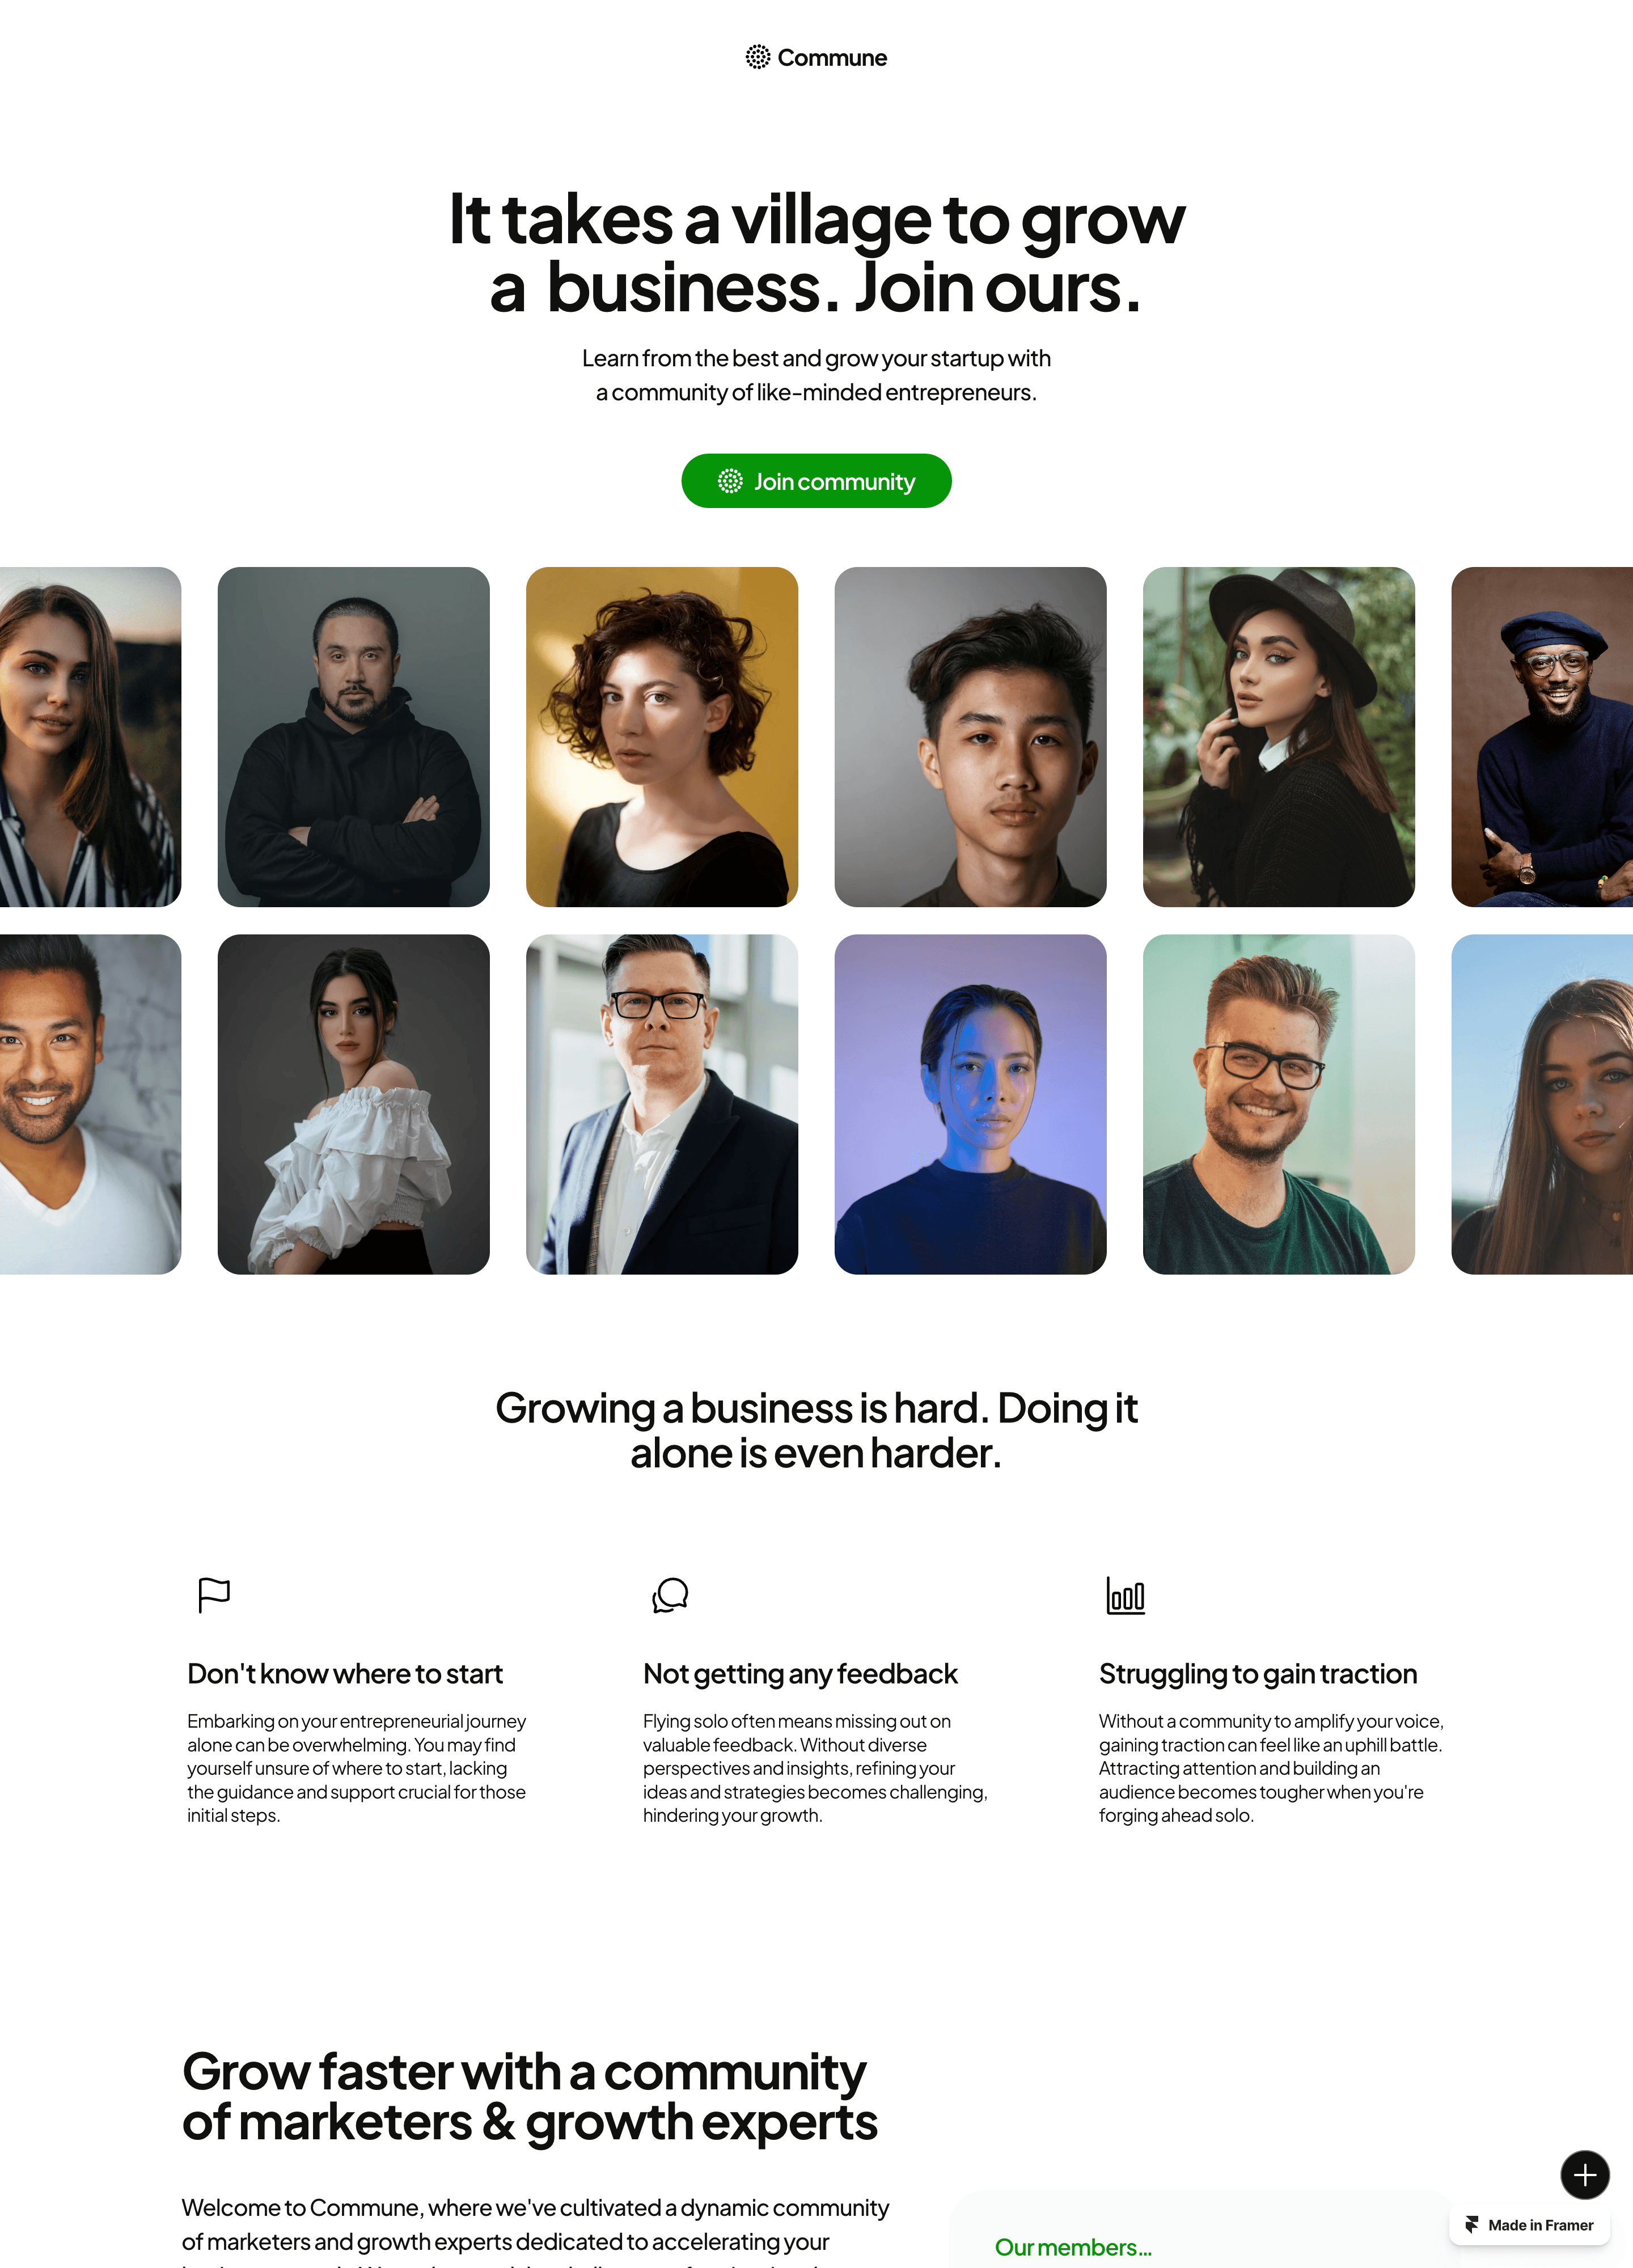Viewport: 1633px width, 2268px height.
Task: Select portrait of woman wearing black hat
Action: coord(1279,737)
